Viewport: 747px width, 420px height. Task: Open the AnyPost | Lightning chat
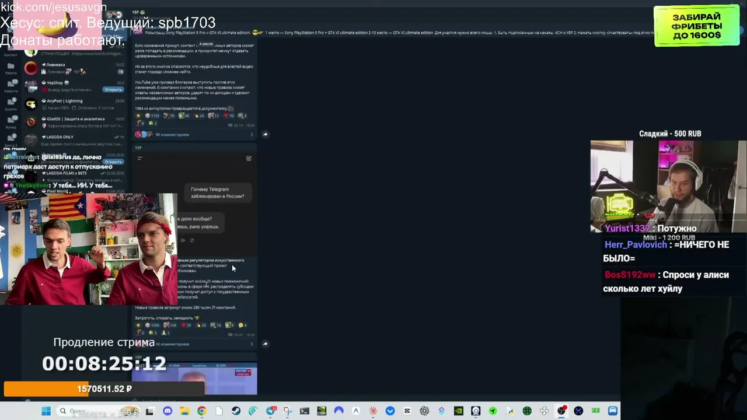(x=74, y=104)
